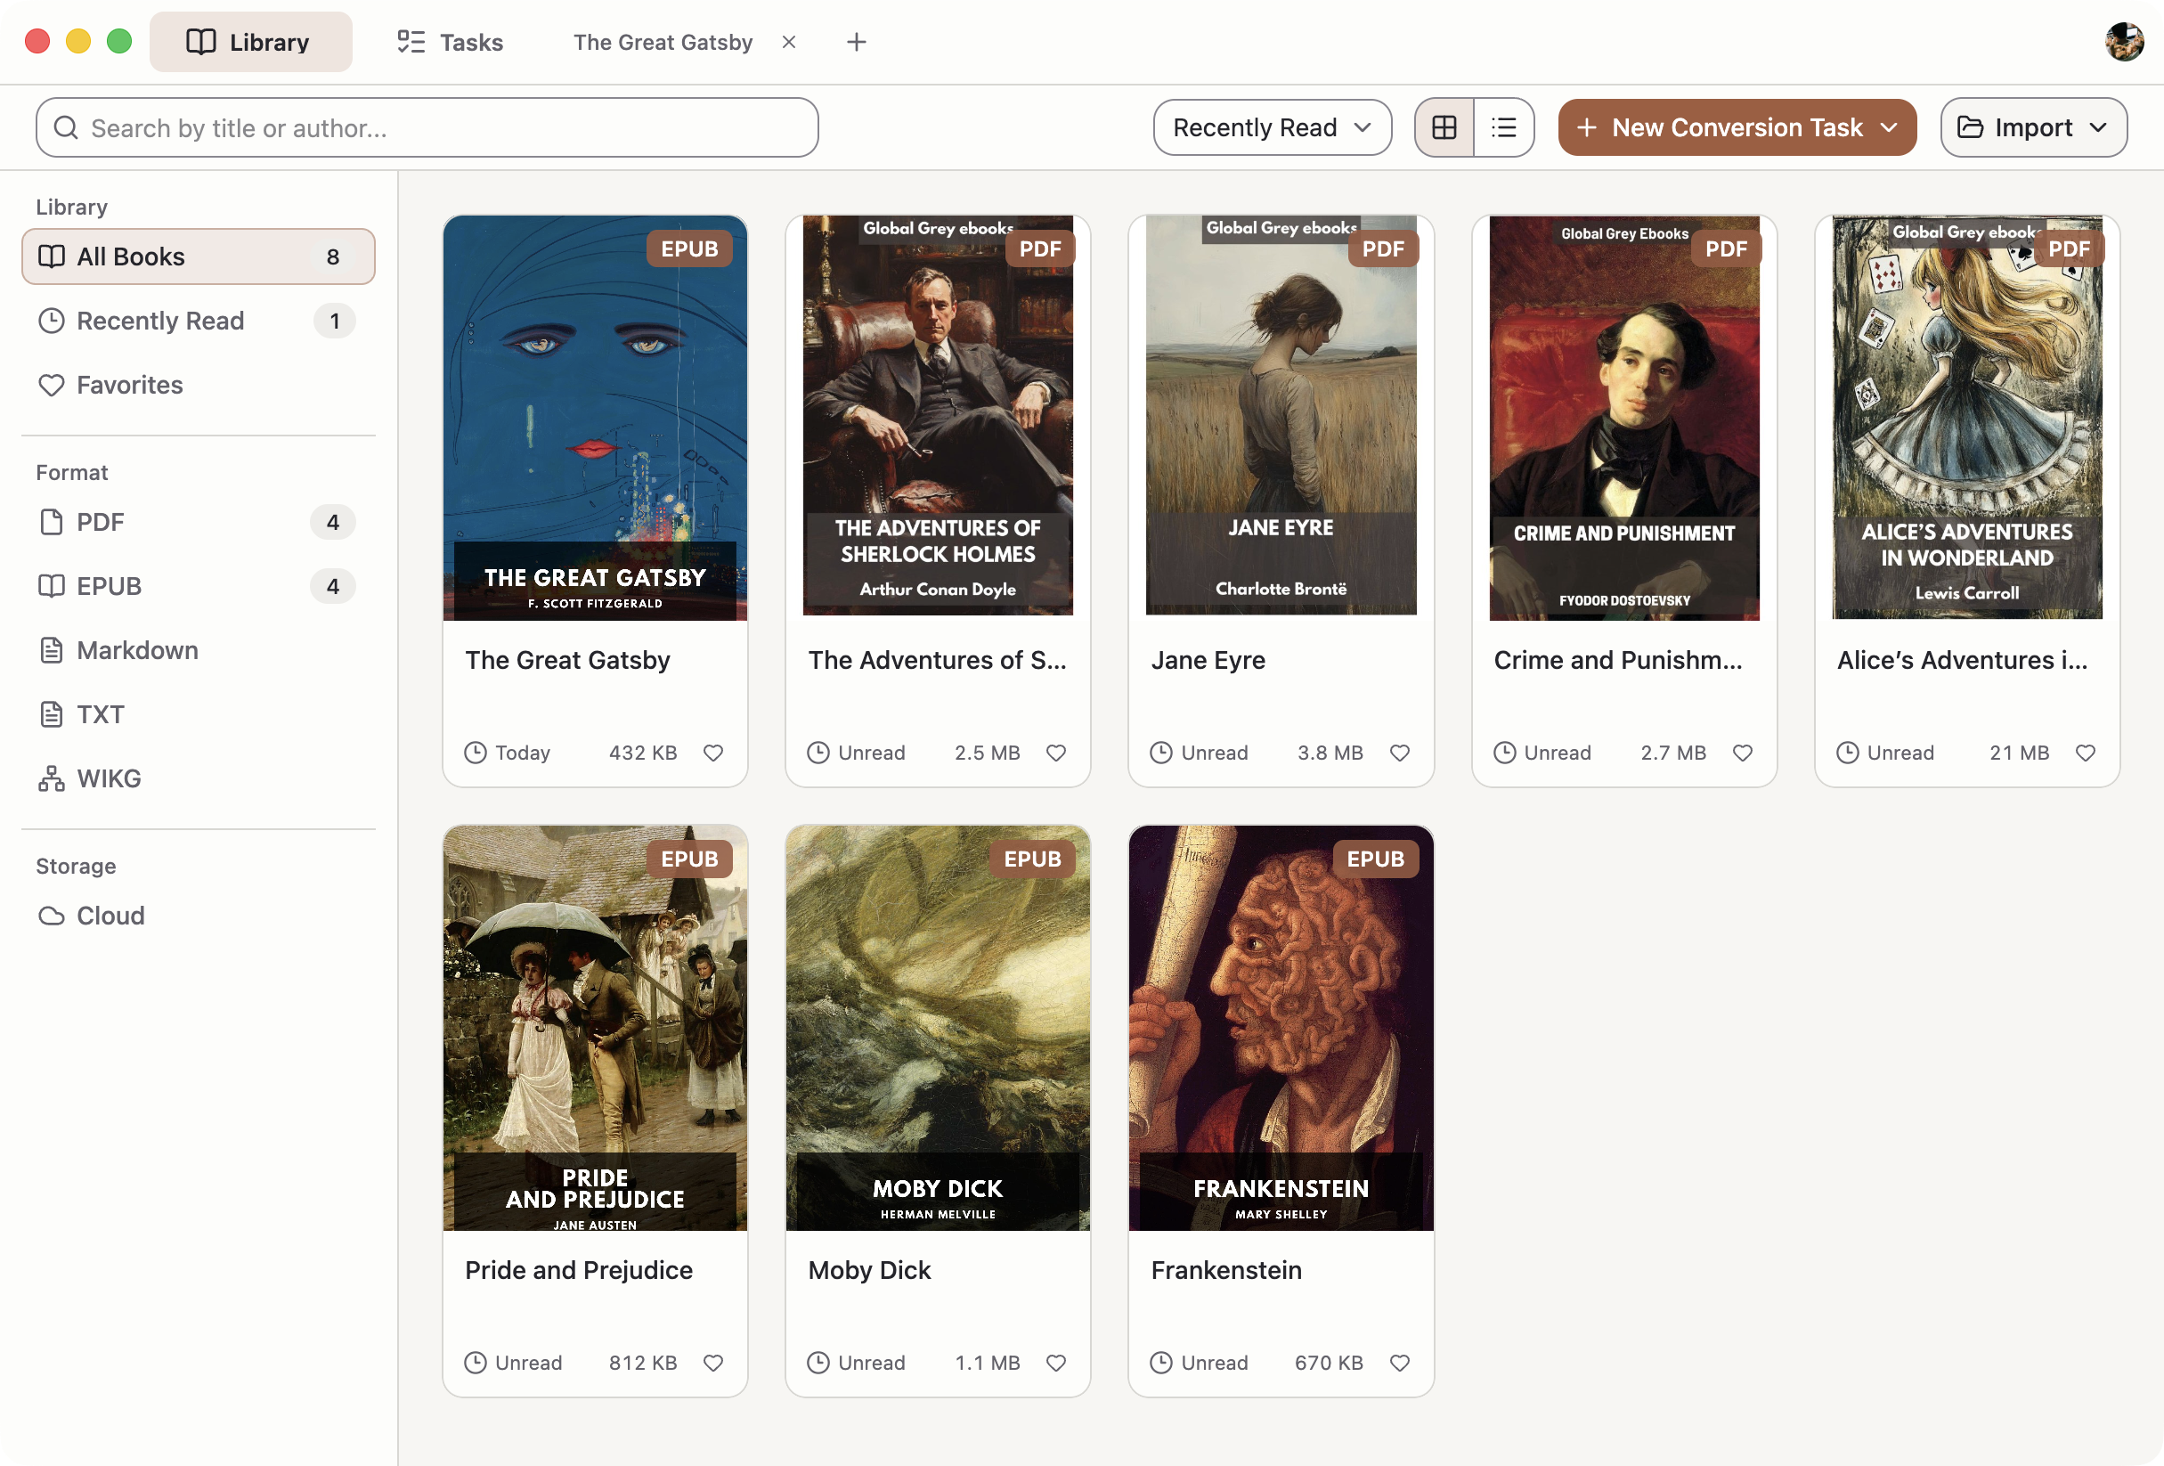Click PDF badge on Sherlock Holmes cover

[1039, 248]
